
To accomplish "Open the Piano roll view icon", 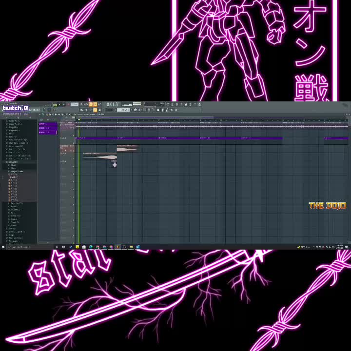I will pyautogui.click(x=140, y=110).
